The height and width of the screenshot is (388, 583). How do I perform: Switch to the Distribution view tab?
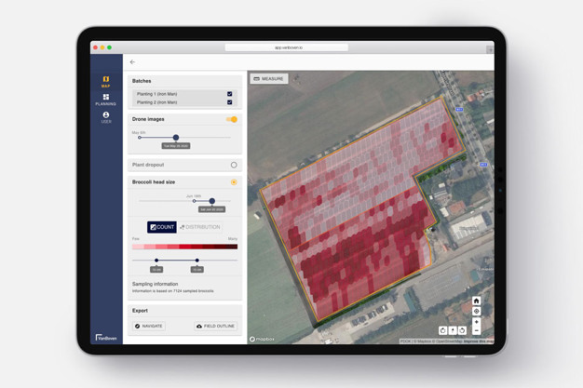pyautogui.click(x=200, y=227)
